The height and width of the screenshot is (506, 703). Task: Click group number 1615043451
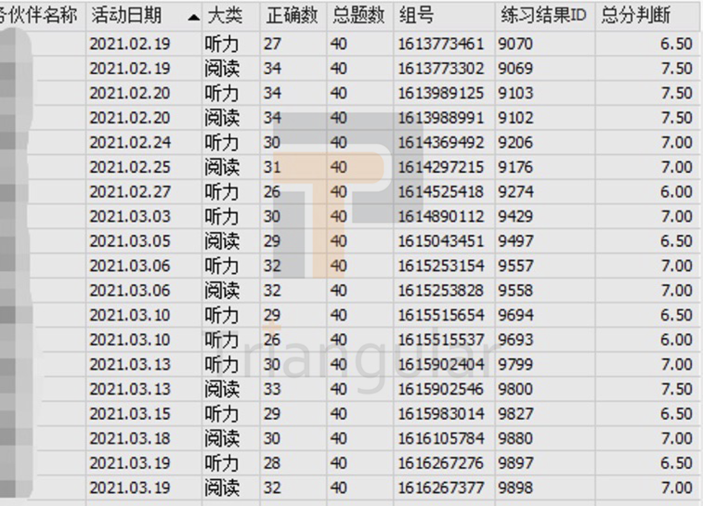coord(441,241)
